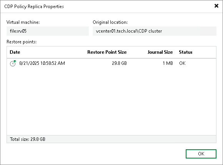This screenshot has height=165, width=223.
Task: Click the 29.8 GB restore point size cell
Action: (119, 63)
